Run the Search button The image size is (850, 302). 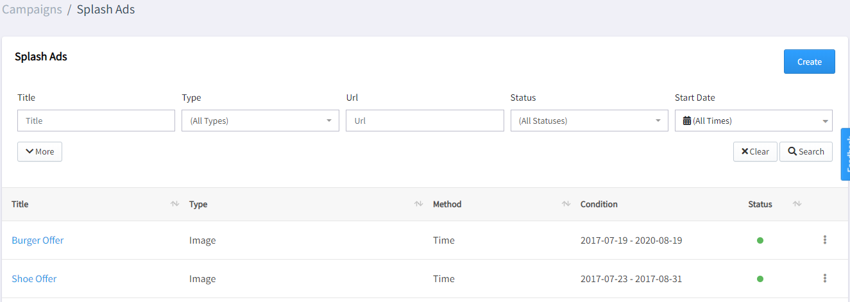806,151
